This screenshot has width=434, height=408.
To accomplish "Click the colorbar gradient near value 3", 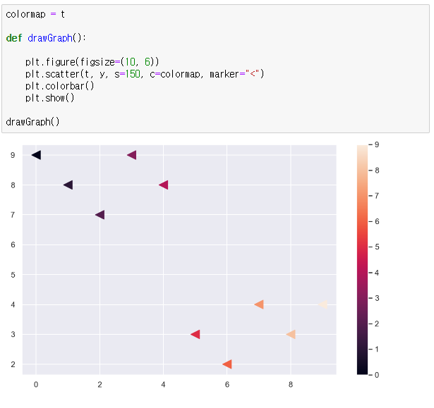I will (x=362, y=298).
